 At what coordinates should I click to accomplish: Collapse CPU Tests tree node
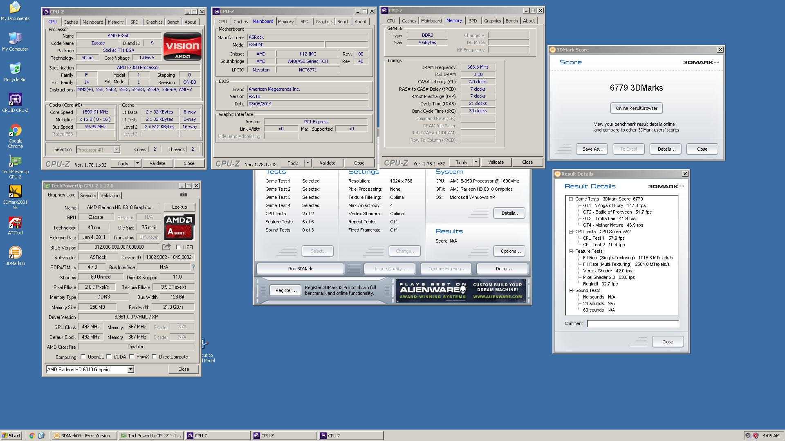click(x=571, y=232)
